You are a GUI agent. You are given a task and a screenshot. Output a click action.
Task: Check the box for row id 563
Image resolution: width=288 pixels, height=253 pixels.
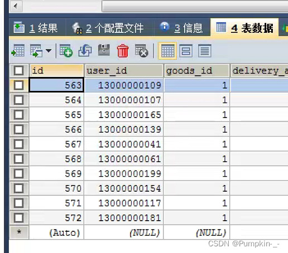click(18, 85)
